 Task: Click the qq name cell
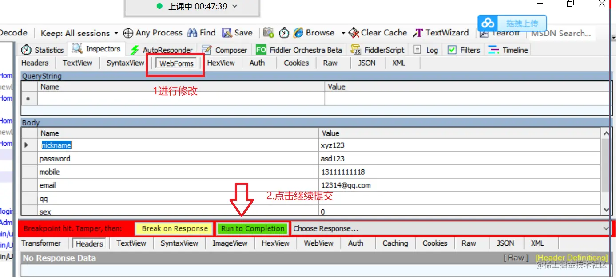[x=178, y=199]
